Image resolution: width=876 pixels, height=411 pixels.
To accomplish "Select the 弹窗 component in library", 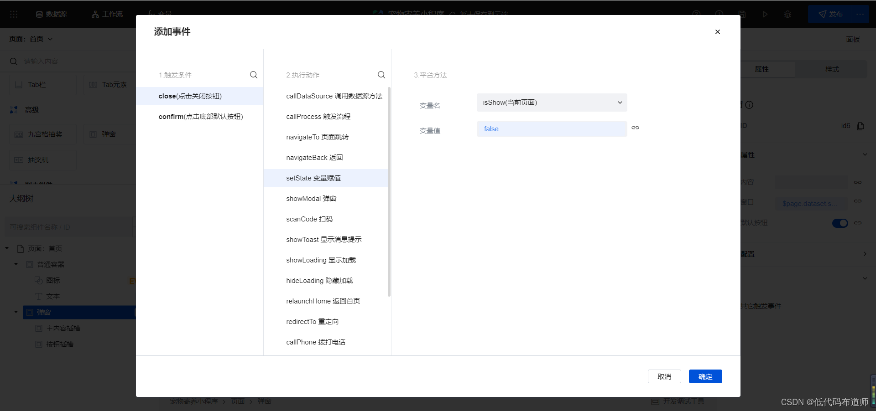I will (109, 134).
